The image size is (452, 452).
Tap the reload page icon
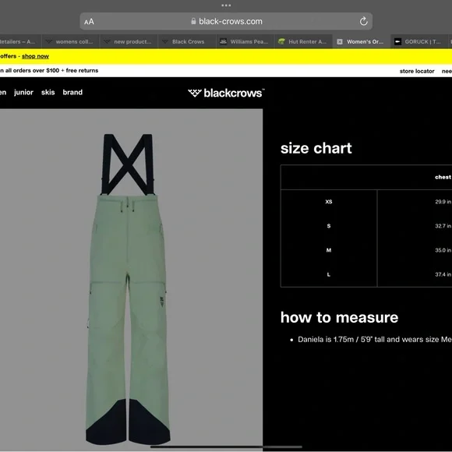point(363,21)
